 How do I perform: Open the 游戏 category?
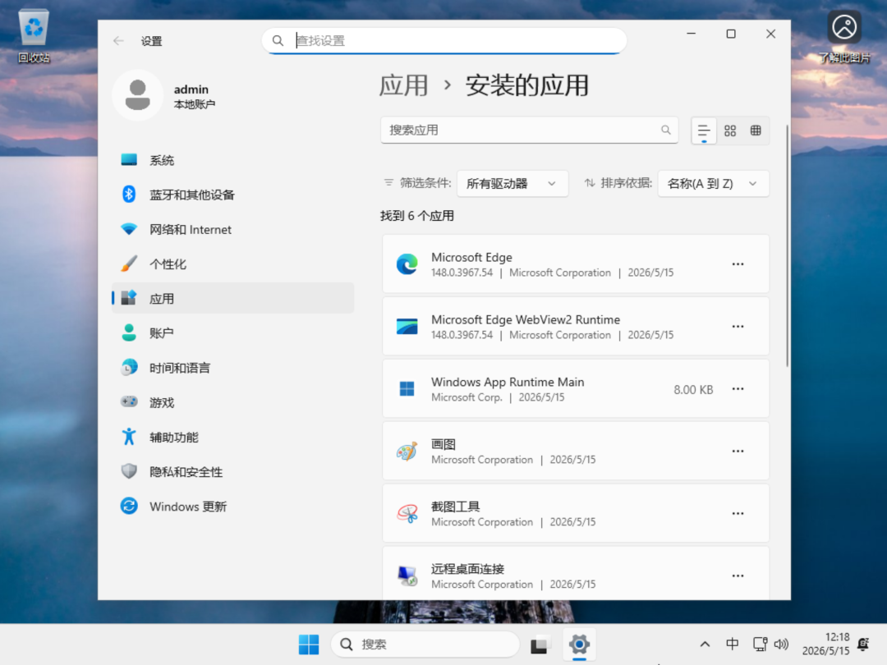(x=232, y=402)
